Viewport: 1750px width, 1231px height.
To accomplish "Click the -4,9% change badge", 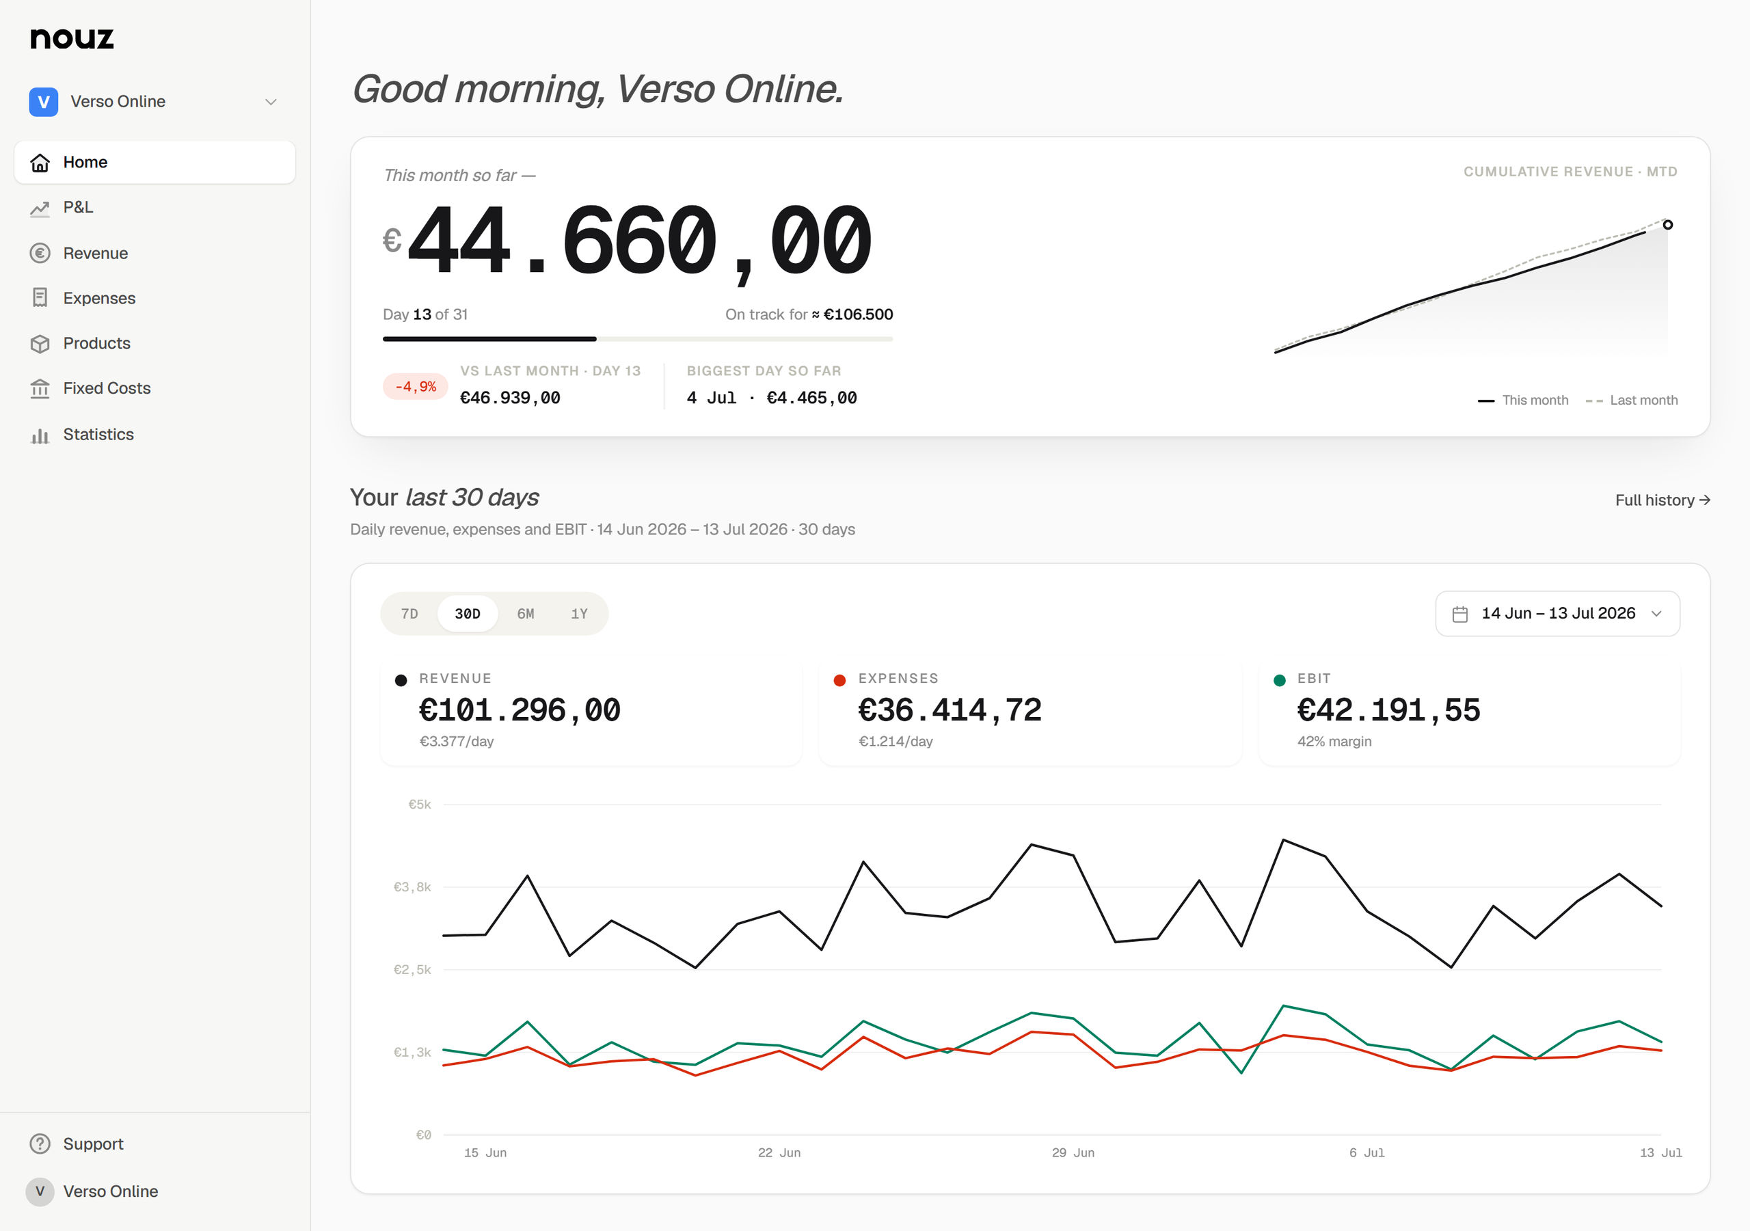I will pos(416,386).
